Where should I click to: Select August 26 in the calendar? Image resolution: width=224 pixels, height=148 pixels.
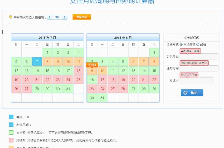click(123, 89)
